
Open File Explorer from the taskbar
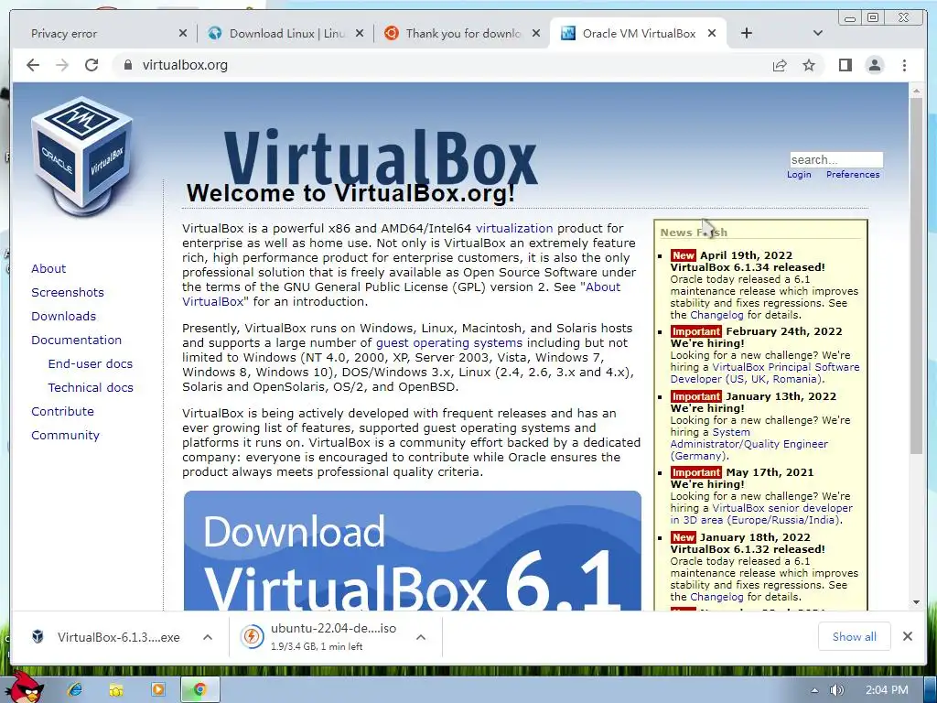116,690
